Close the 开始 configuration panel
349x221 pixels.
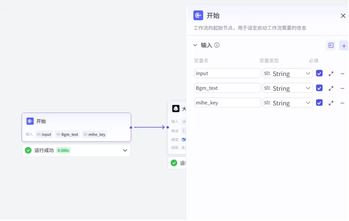pos(343,16)
